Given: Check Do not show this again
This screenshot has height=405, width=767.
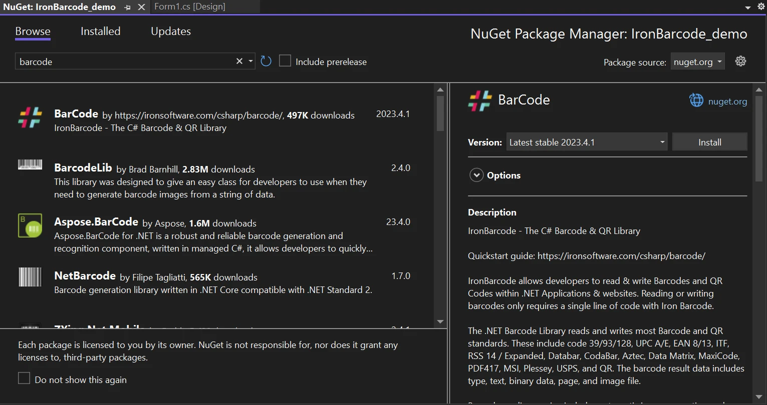Looking at the screenshot, I should 24,378.
